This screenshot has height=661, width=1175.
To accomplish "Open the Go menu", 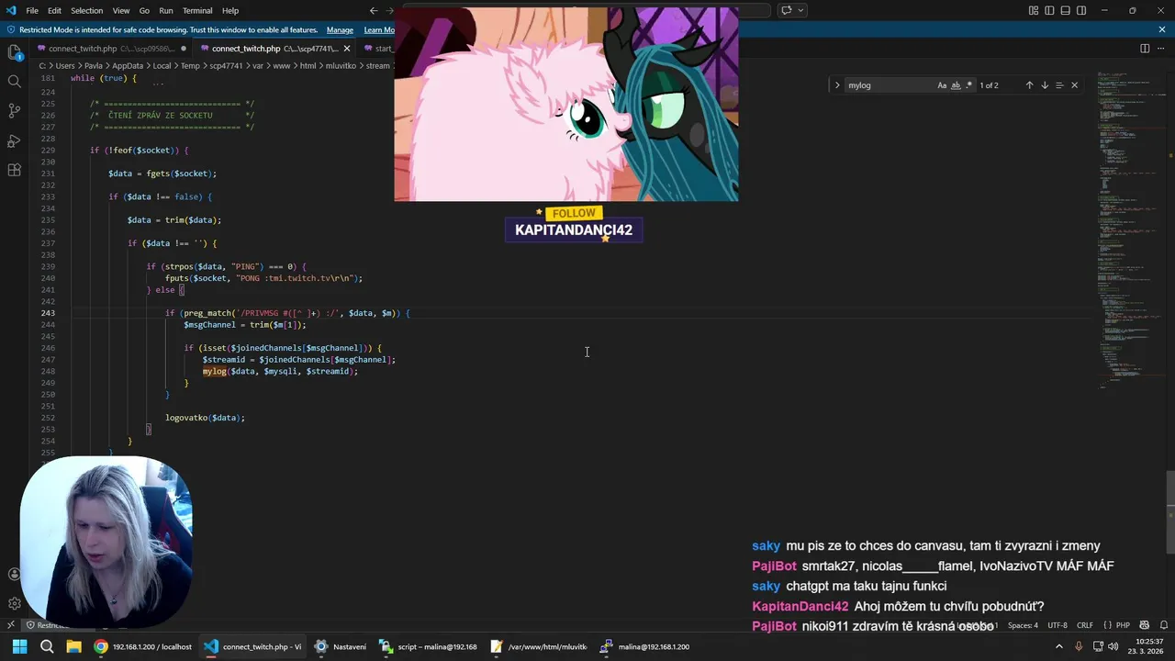I will [144, 10].
